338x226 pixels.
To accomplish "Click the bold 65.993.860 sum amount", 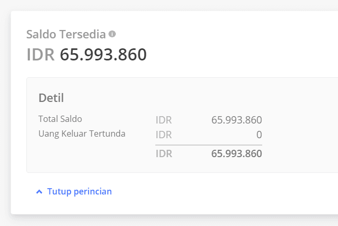I will tap(236, 154).
